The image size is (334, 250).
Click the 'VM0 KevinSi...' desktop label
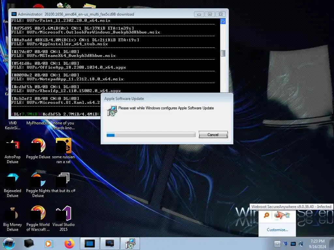(x=13, y=125)
